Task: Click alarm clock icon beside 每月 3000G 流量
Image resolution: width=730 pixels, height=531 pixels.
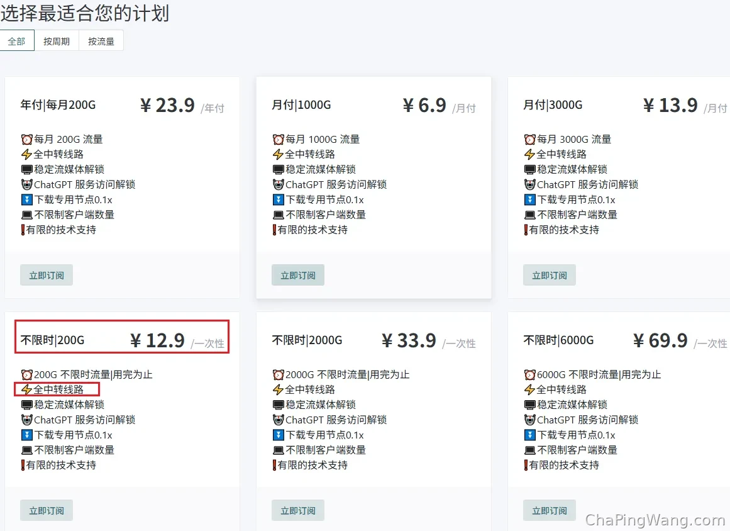Action: (x=530, y=139)
